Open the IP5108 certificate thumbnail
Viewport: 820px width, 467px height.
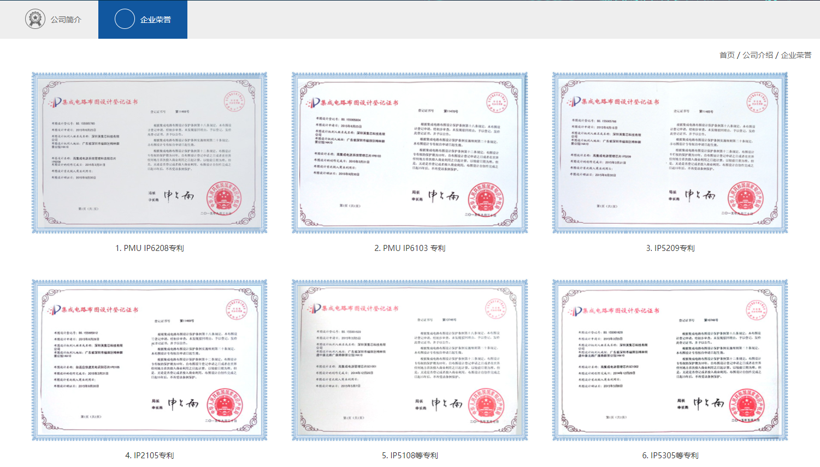pos(410,360)
